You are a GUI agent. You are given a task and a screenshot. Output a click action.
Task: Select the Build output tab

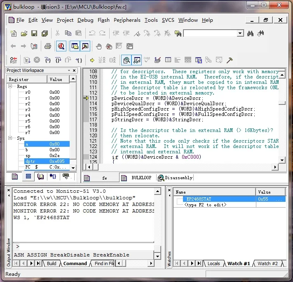52,264
